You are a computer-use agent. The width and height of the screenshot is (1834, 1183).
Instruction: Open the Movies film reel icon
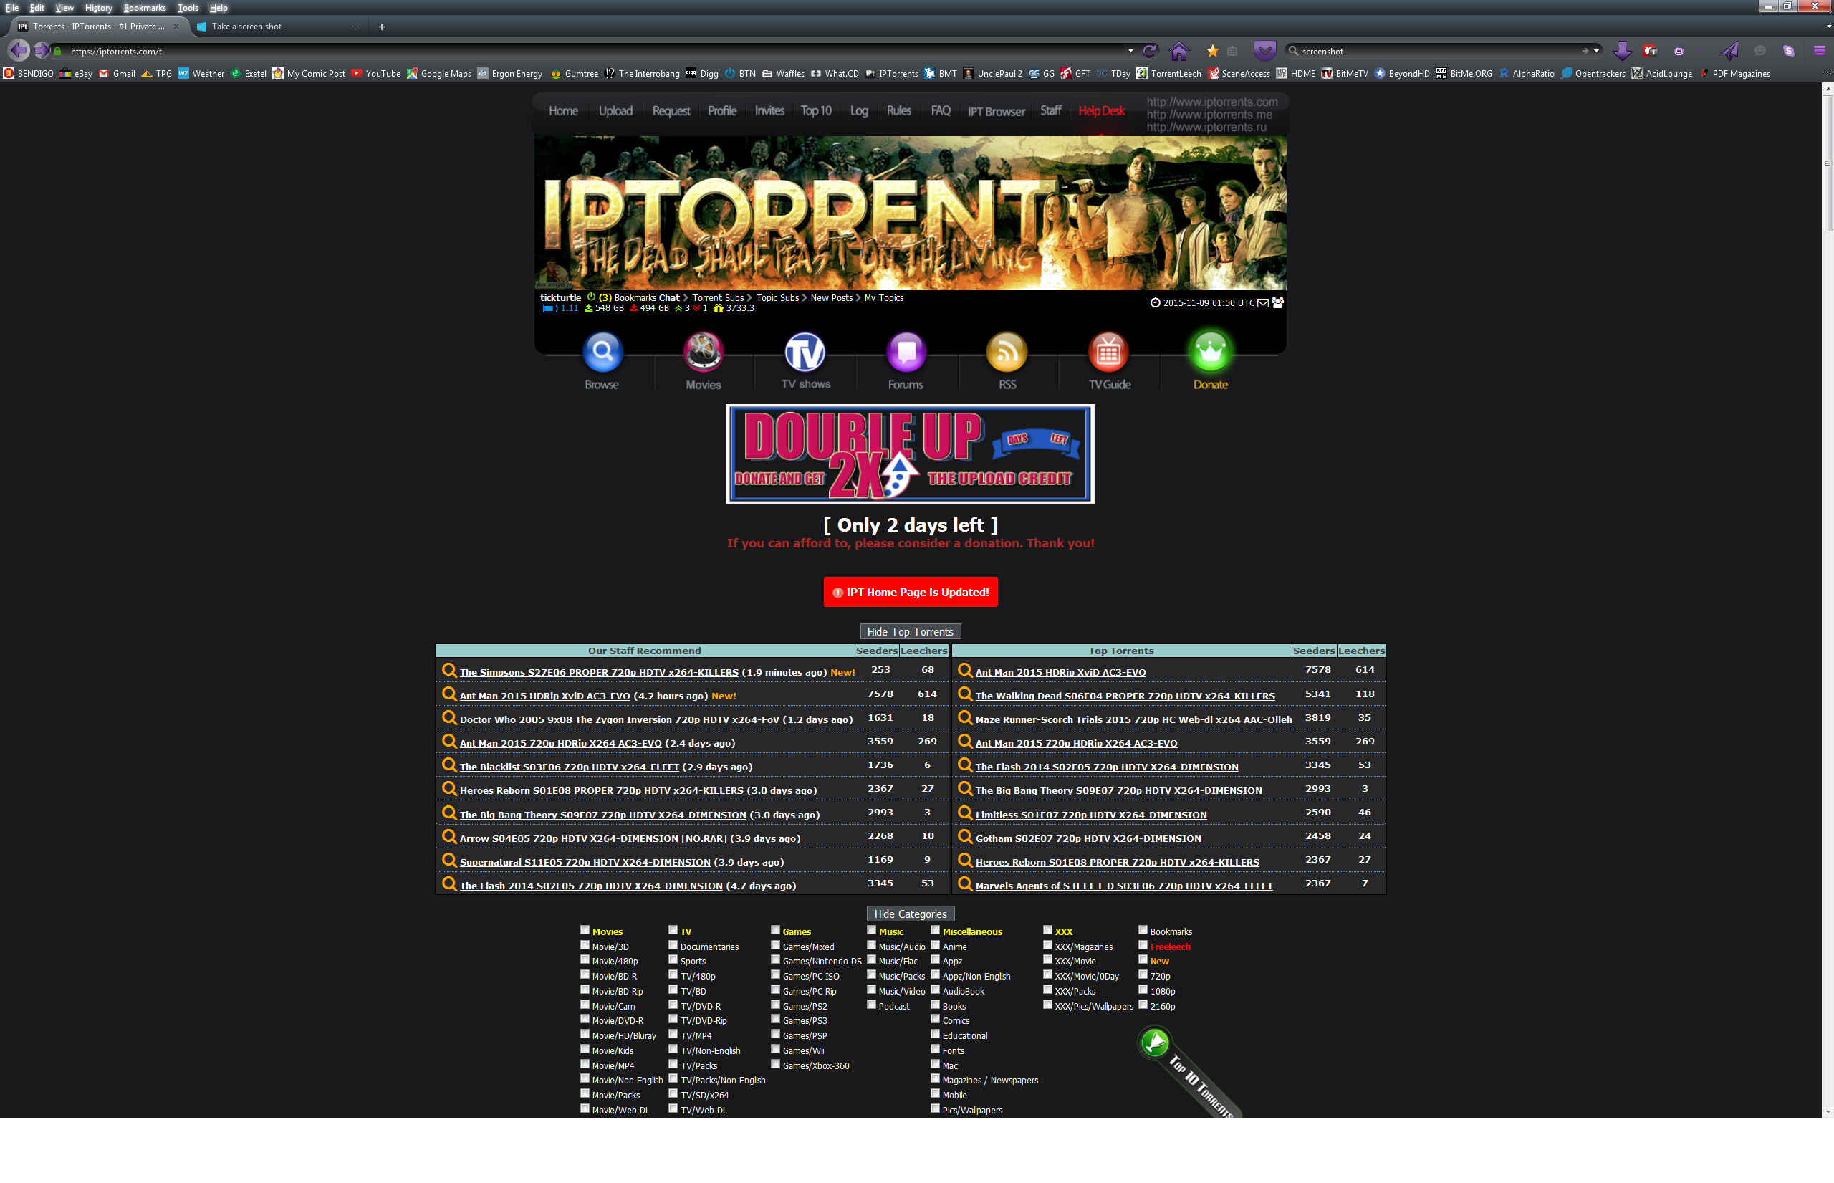(x=704, y=353)
